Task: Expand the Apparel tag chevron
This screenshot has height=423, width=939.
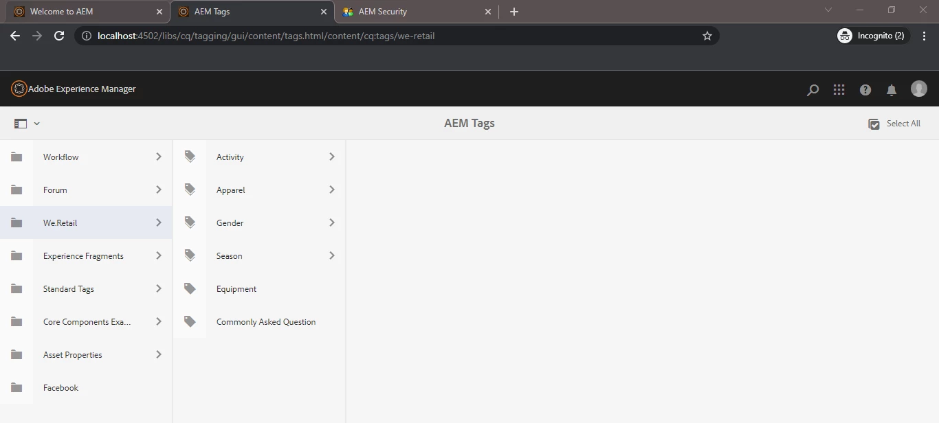Action: [x=332, y=190]
